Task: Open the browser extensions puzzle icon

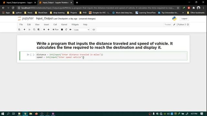Action: coord(193,8)
